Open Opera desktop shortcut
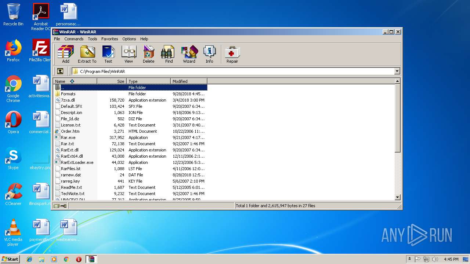 pyautogui.click(x=13, y=122)
